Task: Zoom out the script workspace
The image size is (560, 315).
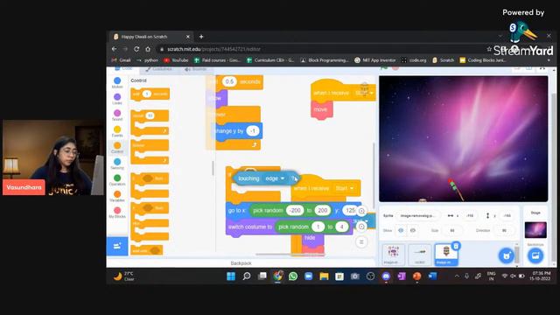Action: [361, 227]
